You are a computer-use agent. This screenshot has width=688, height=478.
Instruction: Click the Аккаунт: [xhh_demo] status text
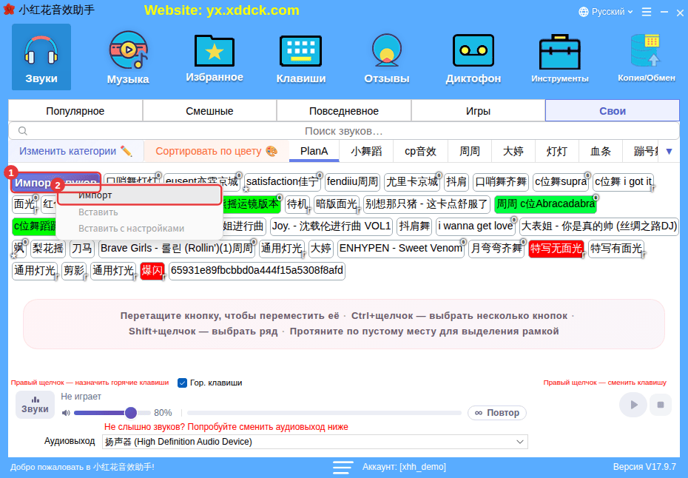click(404, 467)
